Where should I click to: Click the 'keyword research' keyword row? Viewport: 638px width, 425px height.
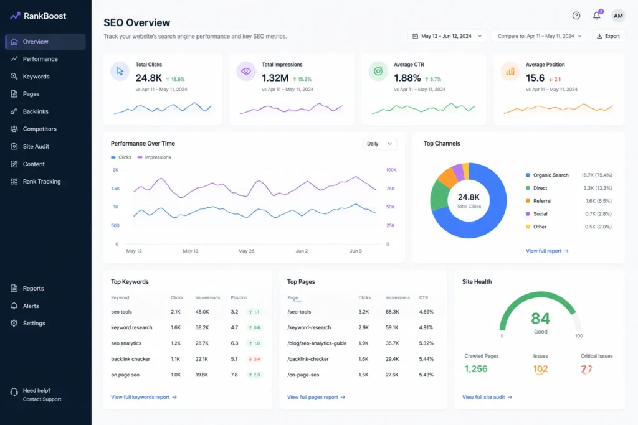tap(187, 327)
